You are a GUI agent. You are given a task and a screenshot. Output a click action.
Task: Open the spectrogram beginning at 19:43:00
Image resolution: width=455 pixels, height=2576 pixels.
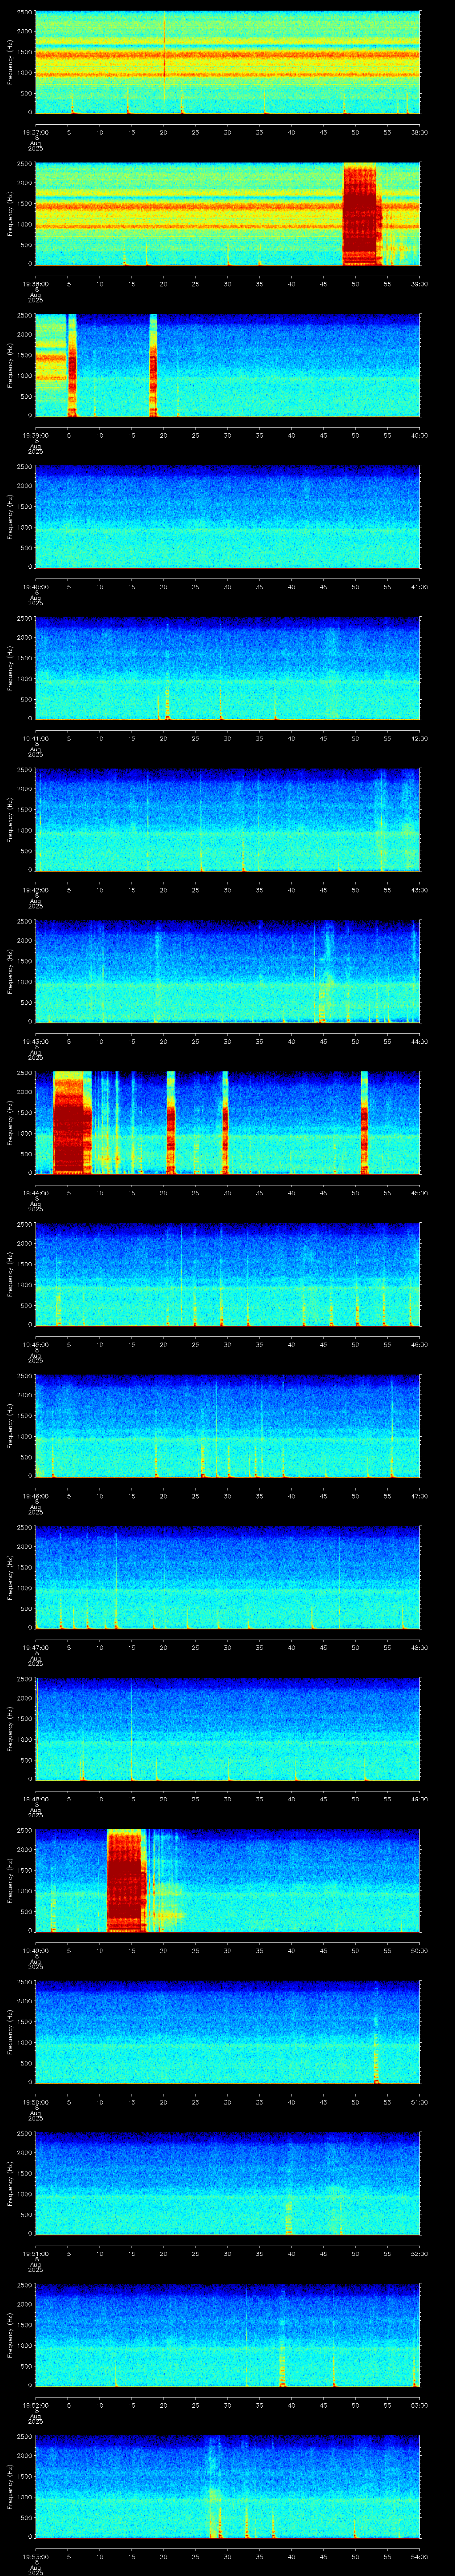[228, 971]
